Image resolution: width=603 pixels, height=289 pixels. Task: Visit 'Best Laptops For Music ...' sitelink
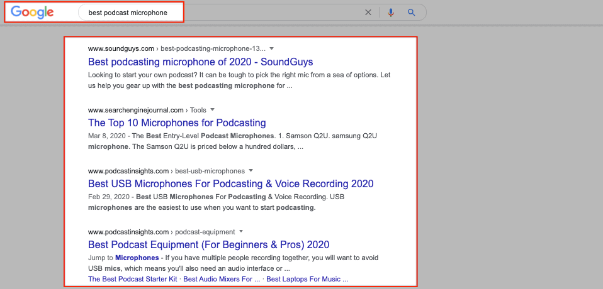(307, 279)
